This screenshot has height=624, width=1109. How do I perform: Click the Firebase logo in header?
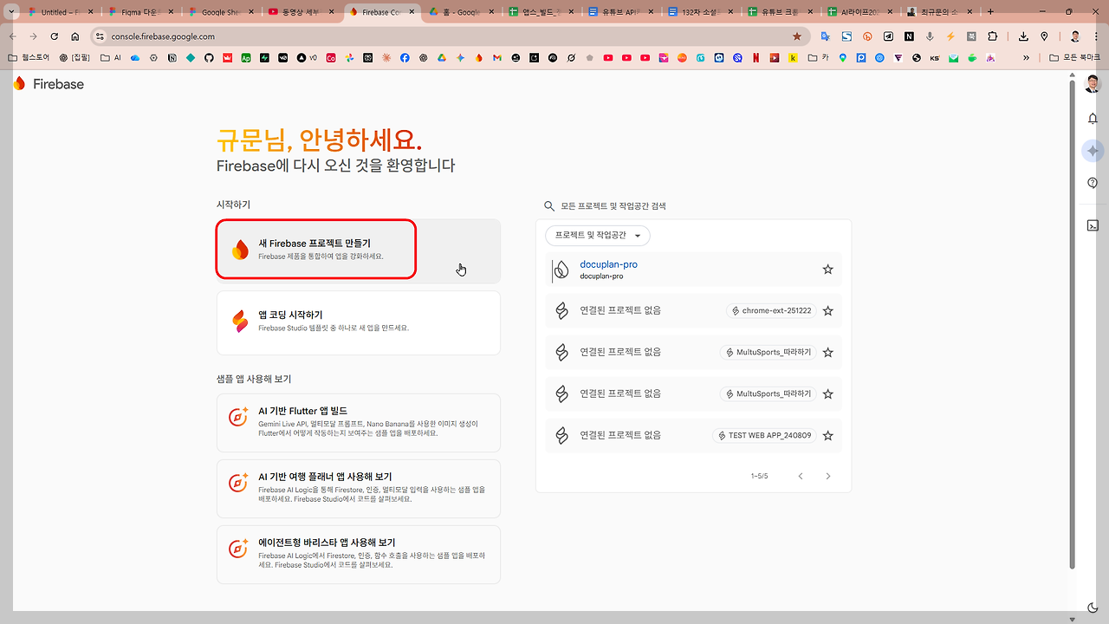(49, 84)
